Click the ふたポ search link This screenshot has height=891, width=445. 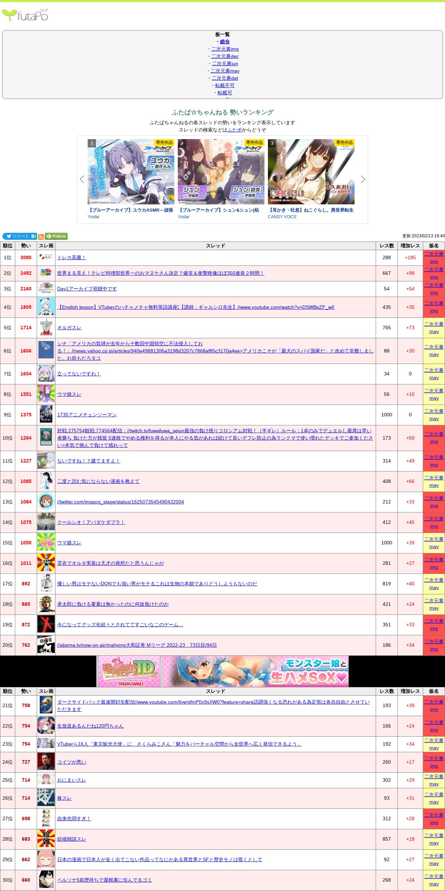pos(235,130)
